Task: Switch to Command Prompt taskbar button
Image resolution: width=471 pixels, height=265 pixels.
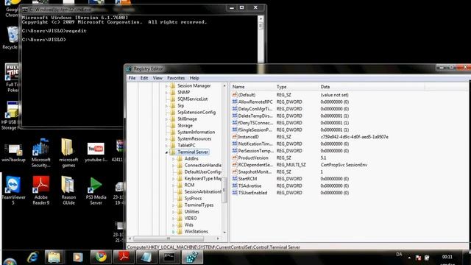Action: tap(169, 257)
